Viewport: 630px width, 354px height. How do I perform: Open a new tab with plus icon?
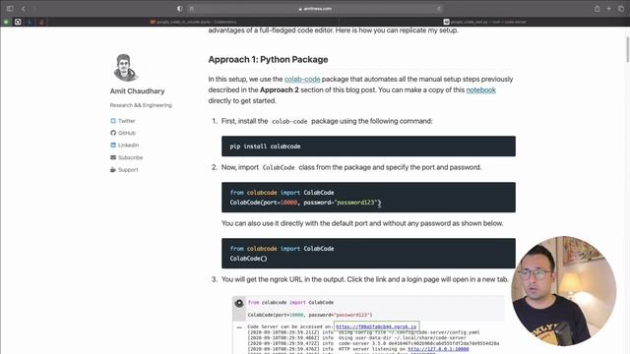coord(609,9)
